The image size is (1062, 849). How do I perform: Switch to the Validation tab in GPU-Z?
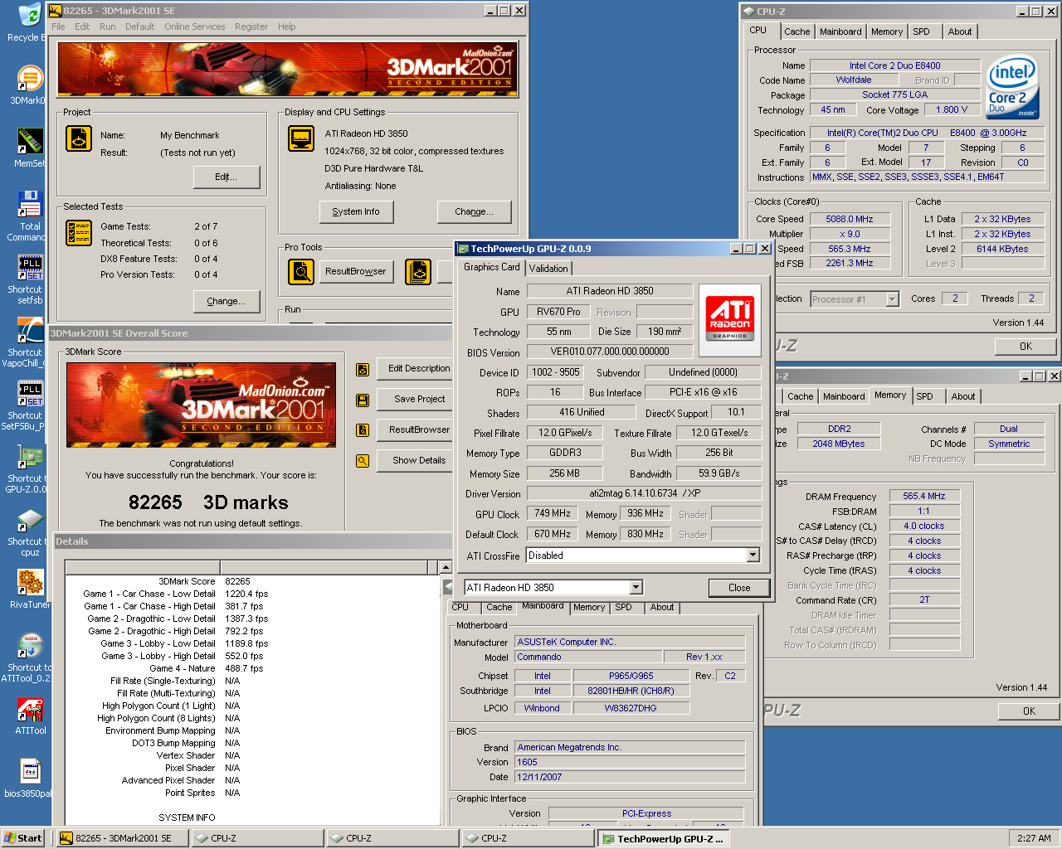tap(548, 269)
